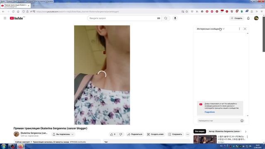The image size is (265, 149).
Task: Click the site padlock security icon
Action: coord(27,12)
